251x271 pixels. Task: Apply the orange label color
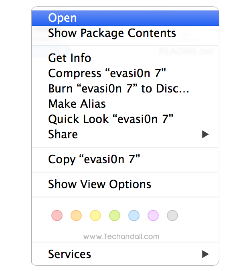[76, 216]
